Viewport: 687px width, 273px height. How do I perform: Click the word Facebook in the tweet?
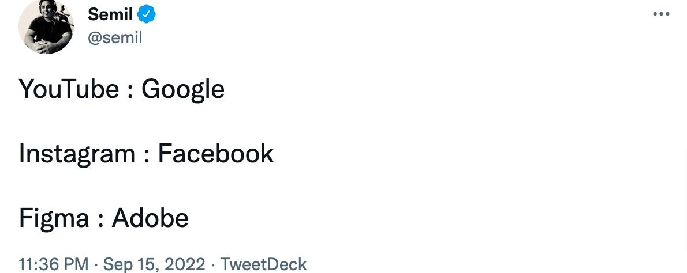pyautogui.click(x=215, y=154)
